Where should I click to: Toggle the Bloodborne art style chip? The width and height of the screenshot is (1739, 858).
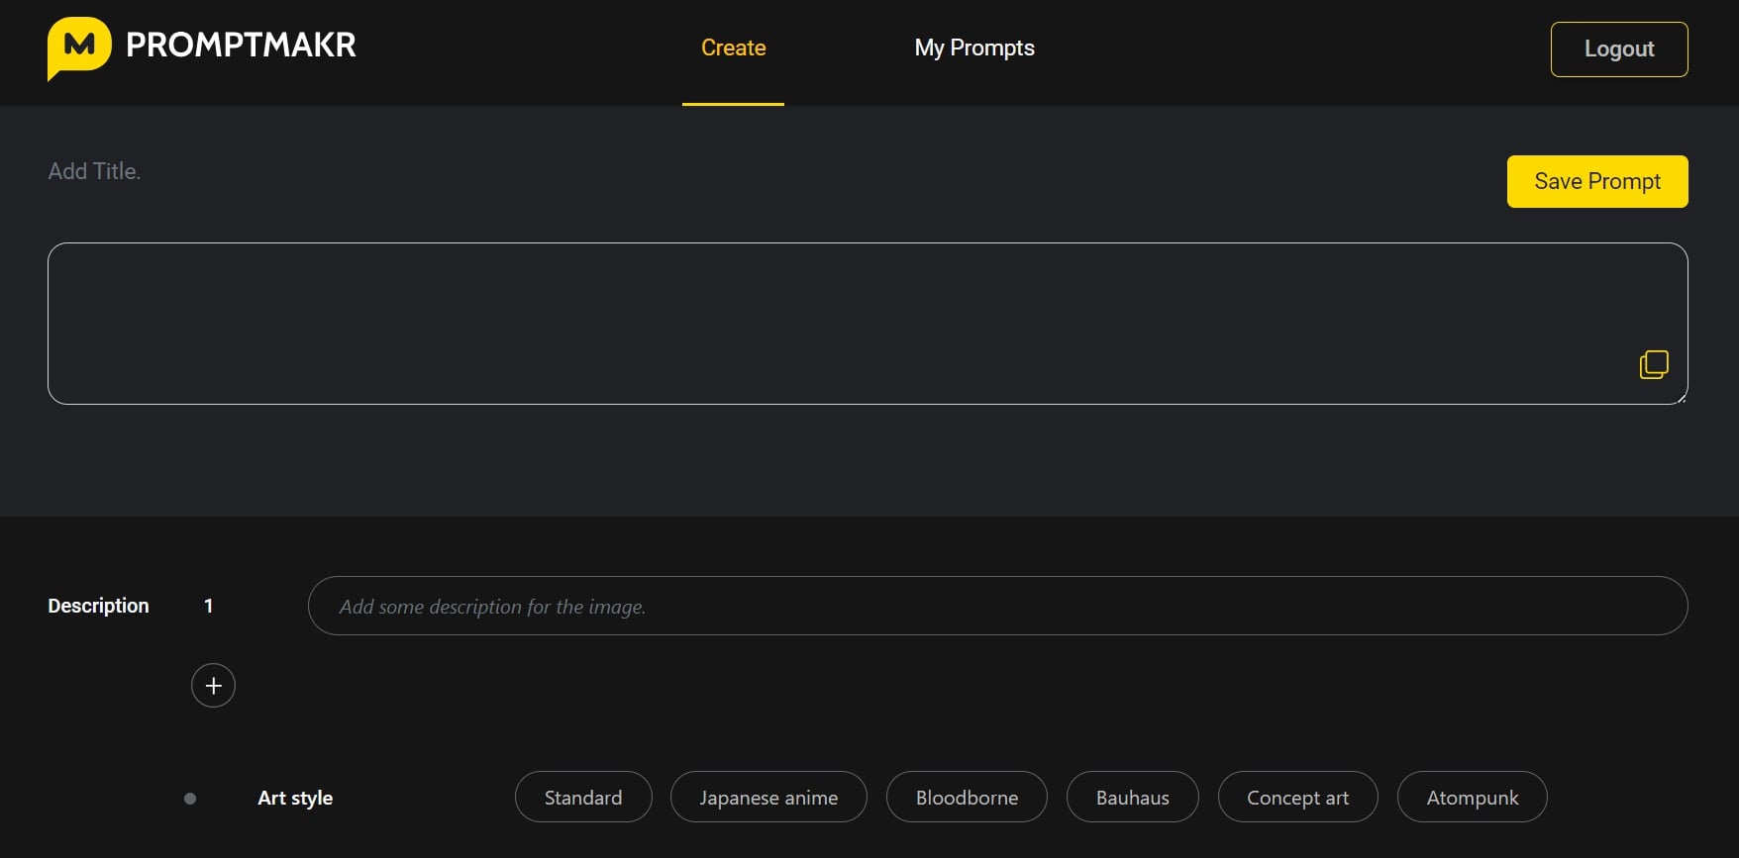(x=967, y=798)
